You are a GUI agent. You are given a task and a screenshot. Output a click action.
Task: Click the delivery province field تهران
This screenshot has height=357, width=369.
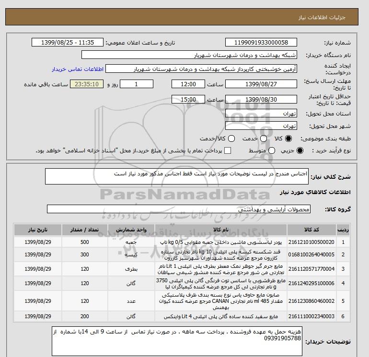[261, 114]
